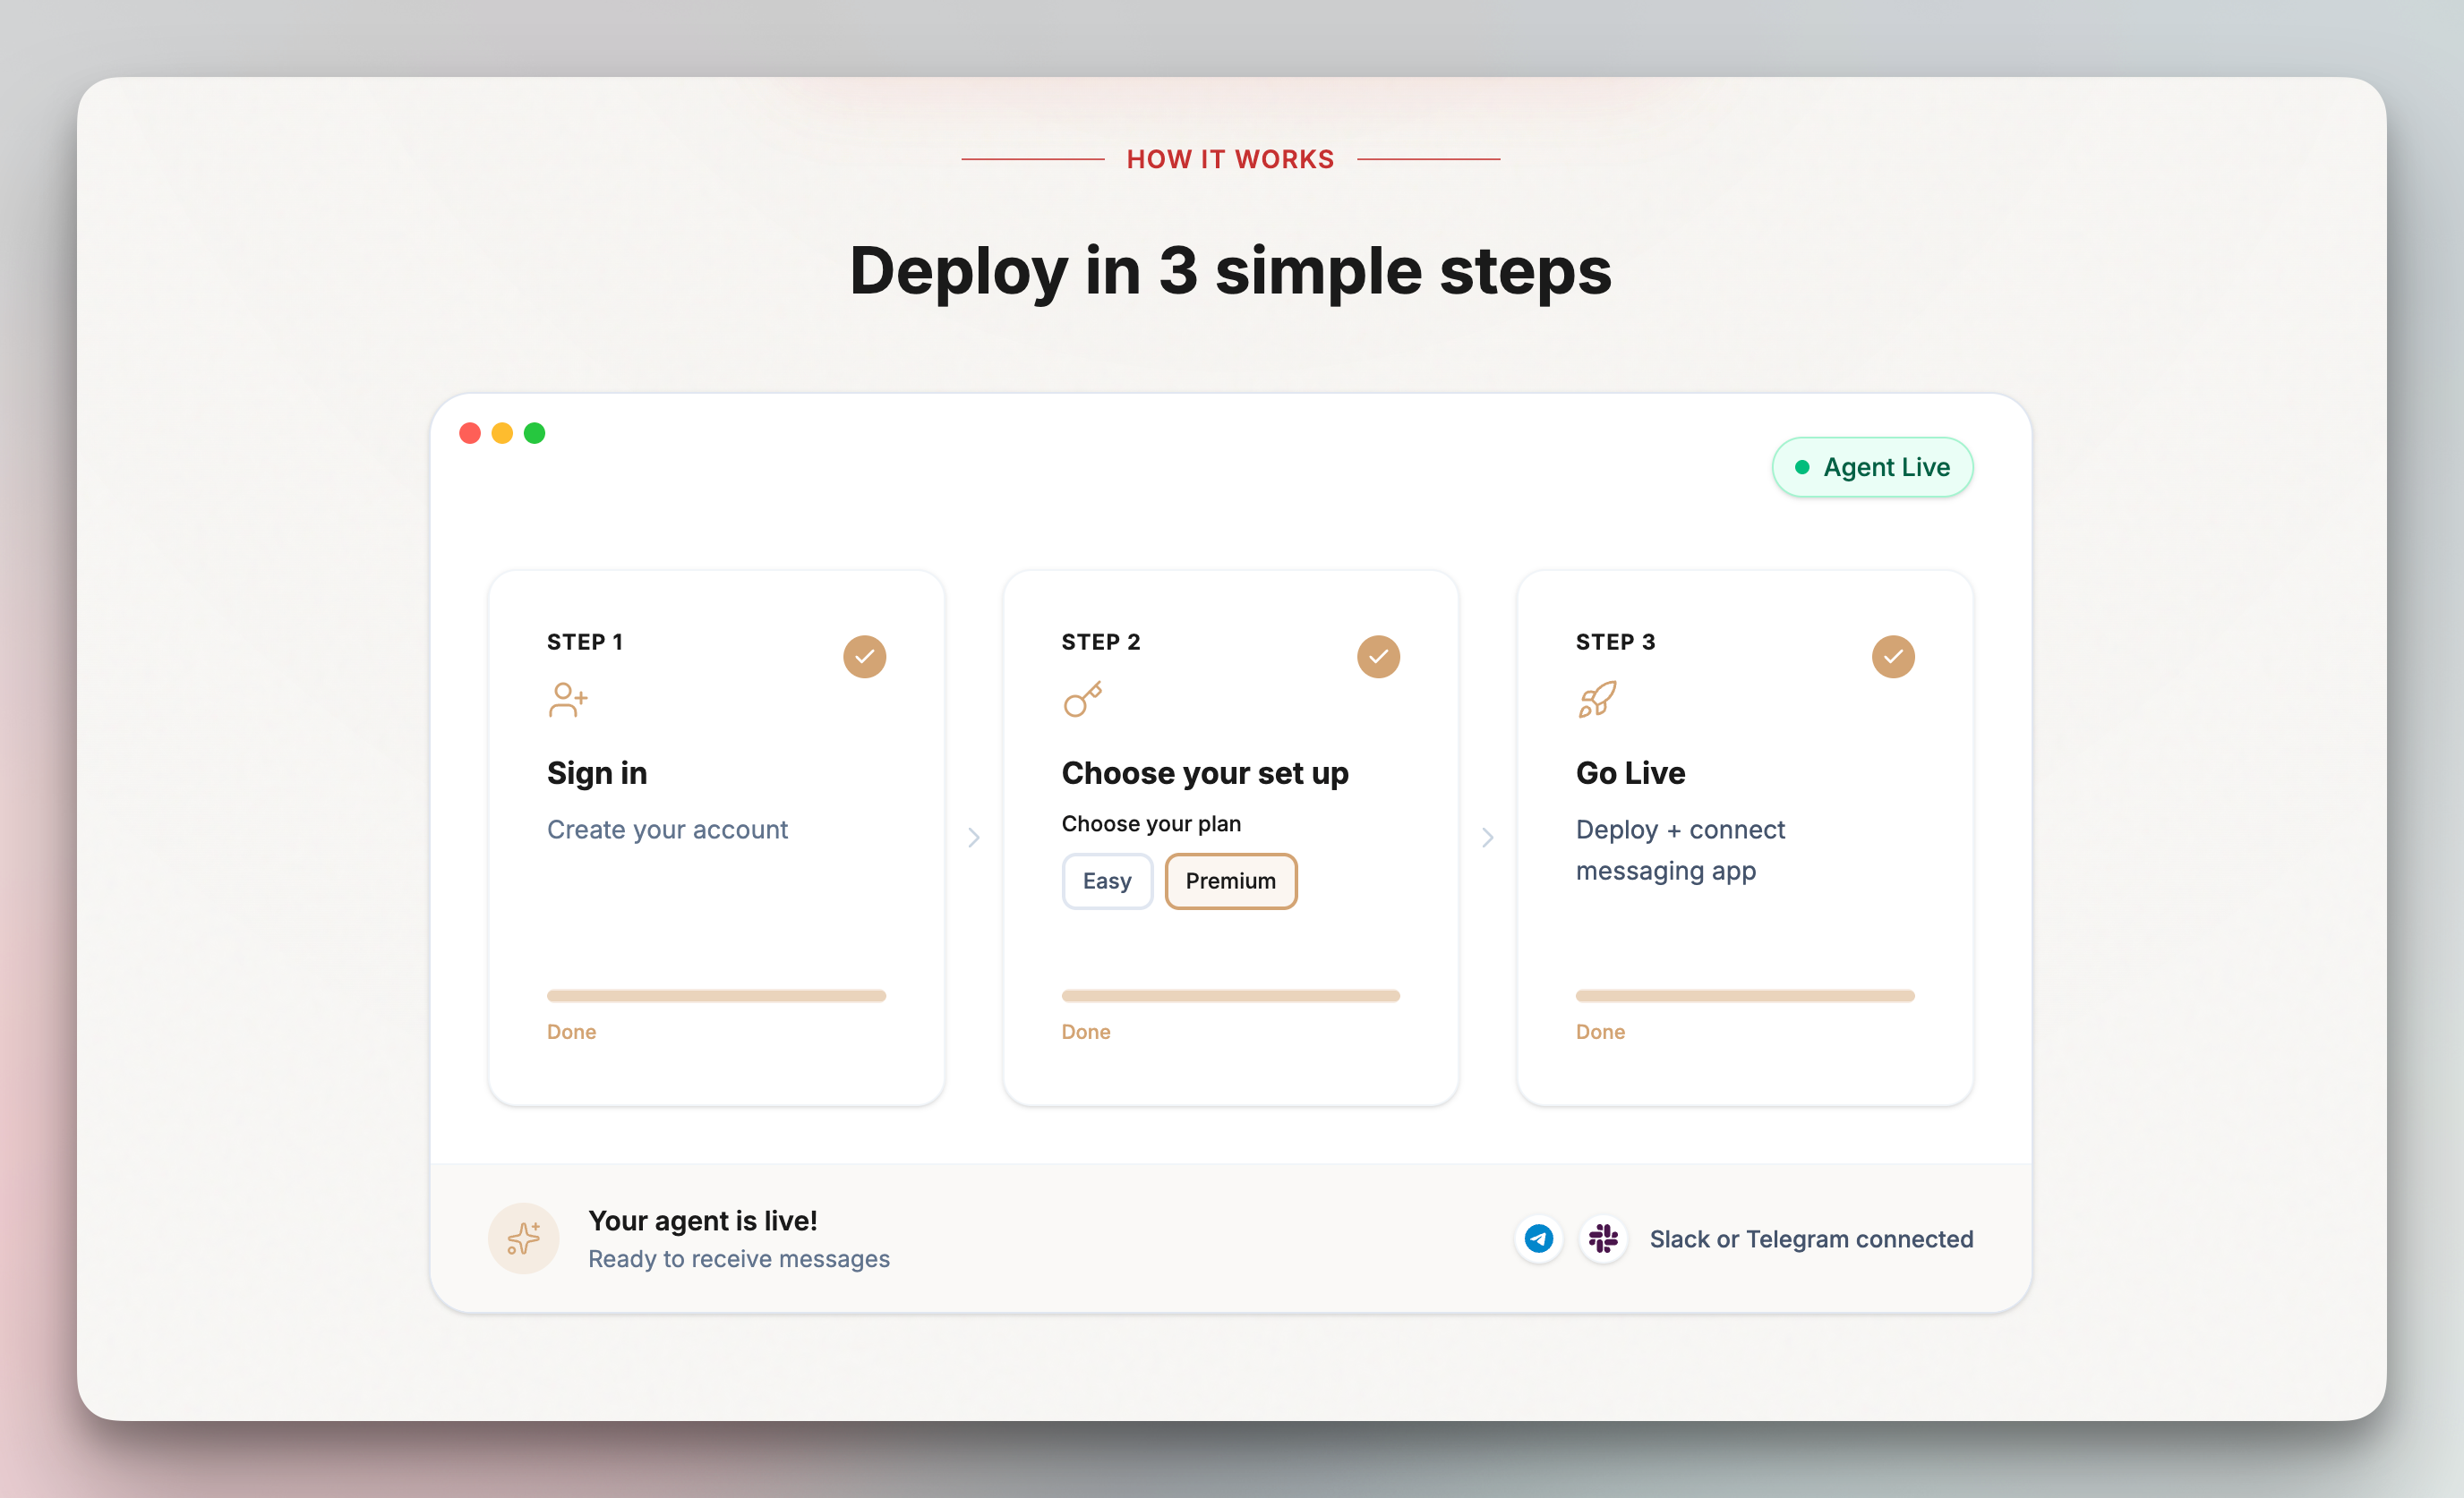Click the Agent Live status badge
Viewport: 2464px width, 1498px height.
pyautogui.click(x=1872, y=467)
